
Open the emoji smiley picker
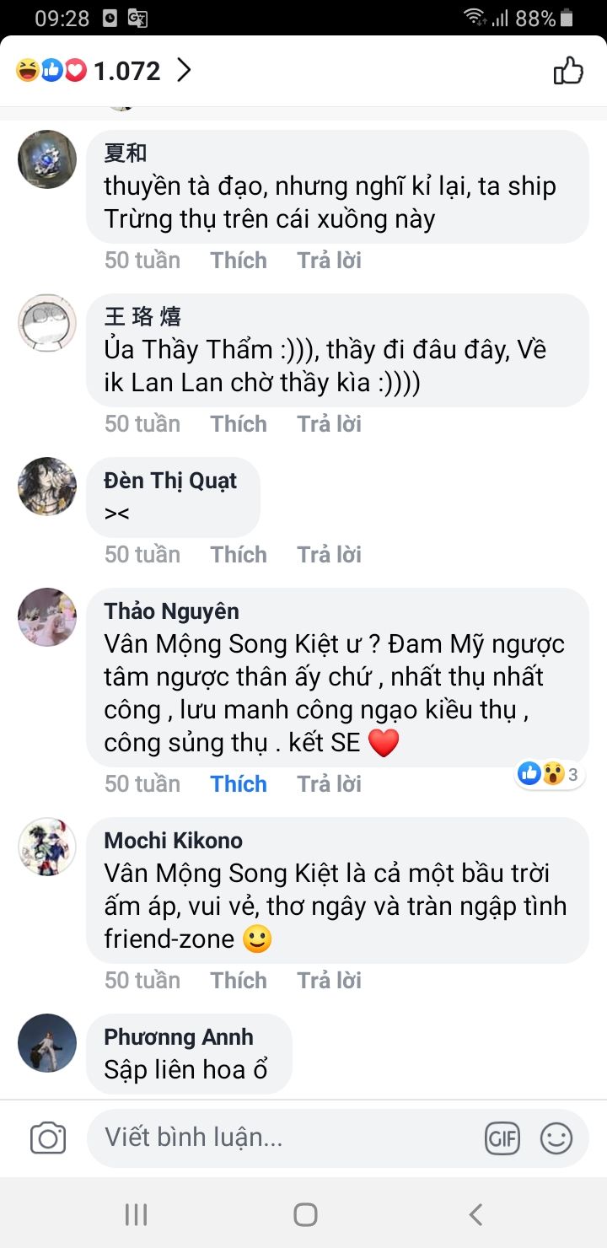point(556,1138)
